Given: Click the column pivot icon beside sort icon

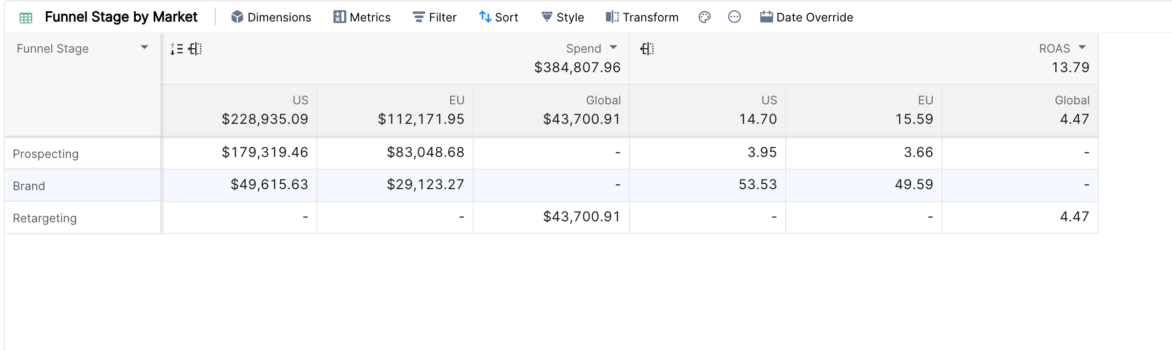Looking at the screenshot, I should click(x=195, y=49).
